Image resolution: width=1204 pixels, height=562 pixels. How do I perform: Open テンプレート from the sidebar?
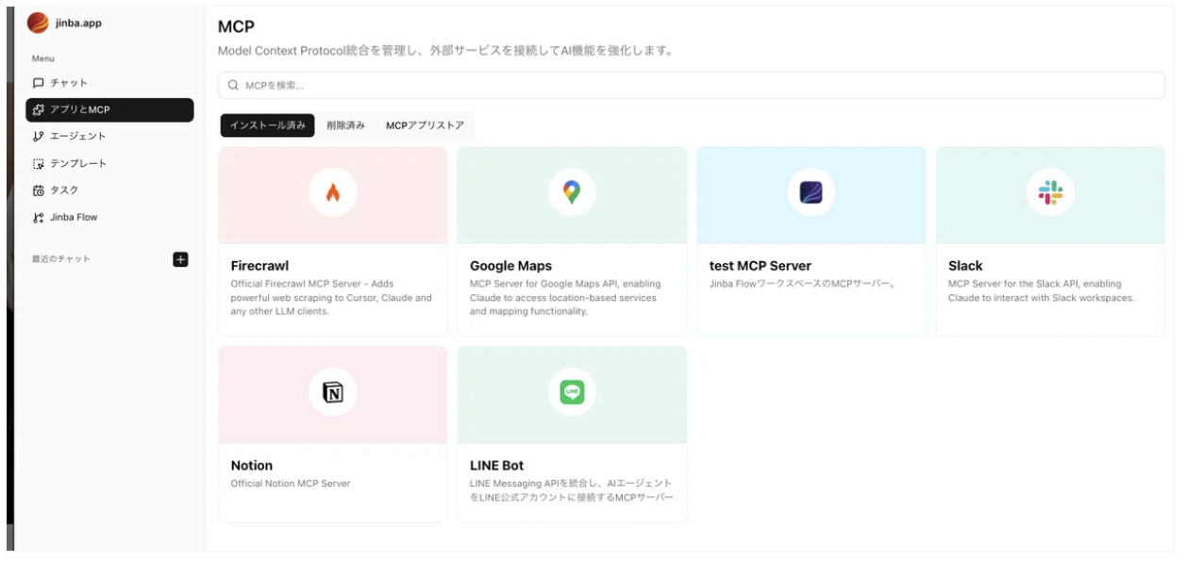(x=109, y=163)
